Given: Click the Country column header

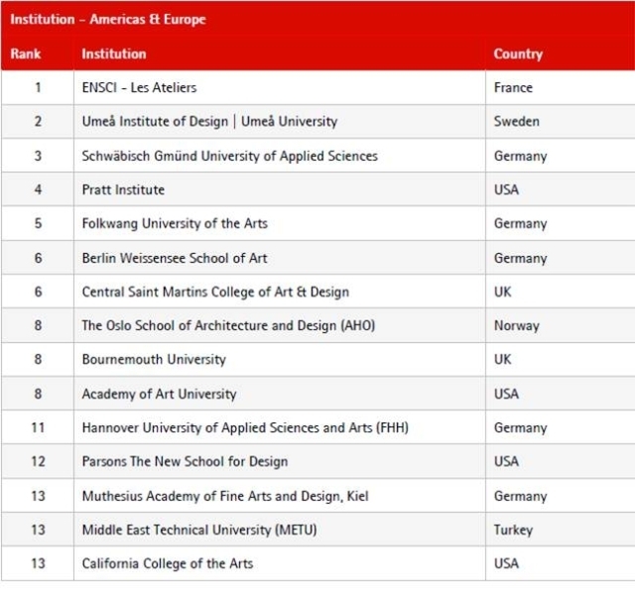Looking at the screenshot, I should pyautogui.click(x=518, y=54).
